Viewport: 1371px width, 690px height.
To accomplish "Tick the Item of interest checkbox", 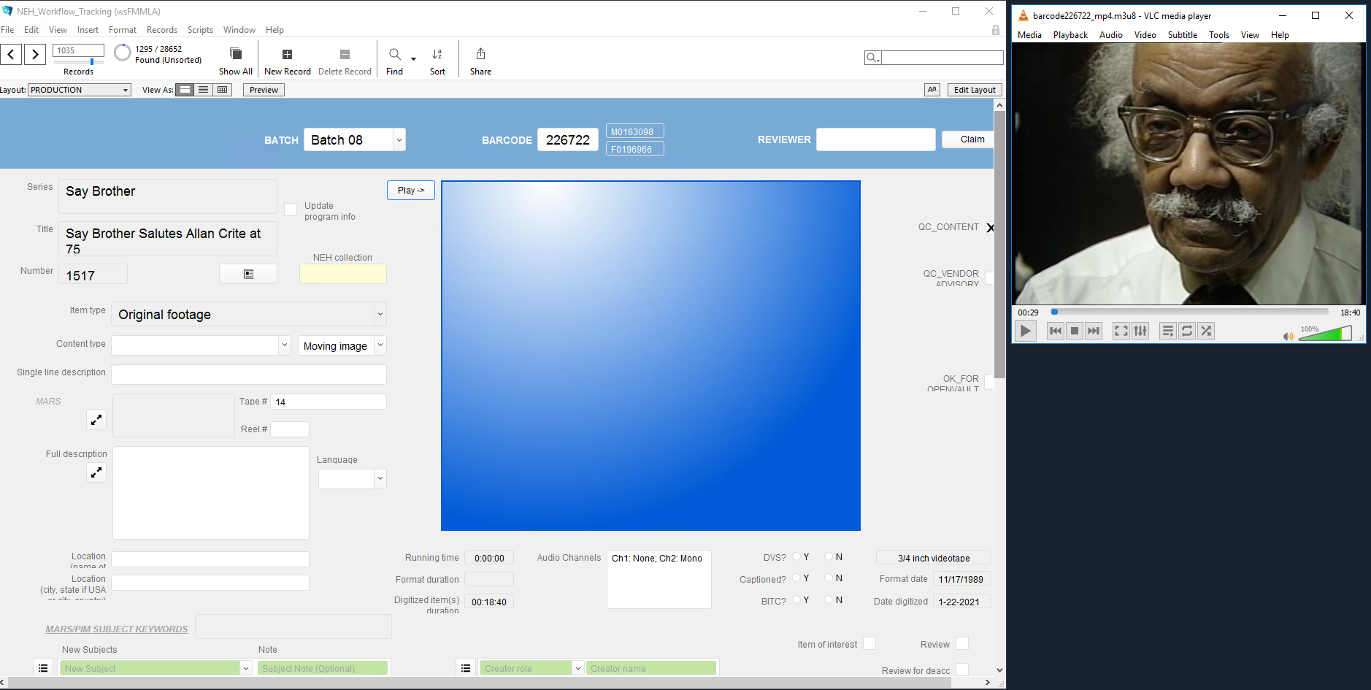I will [x=869, y=643].
